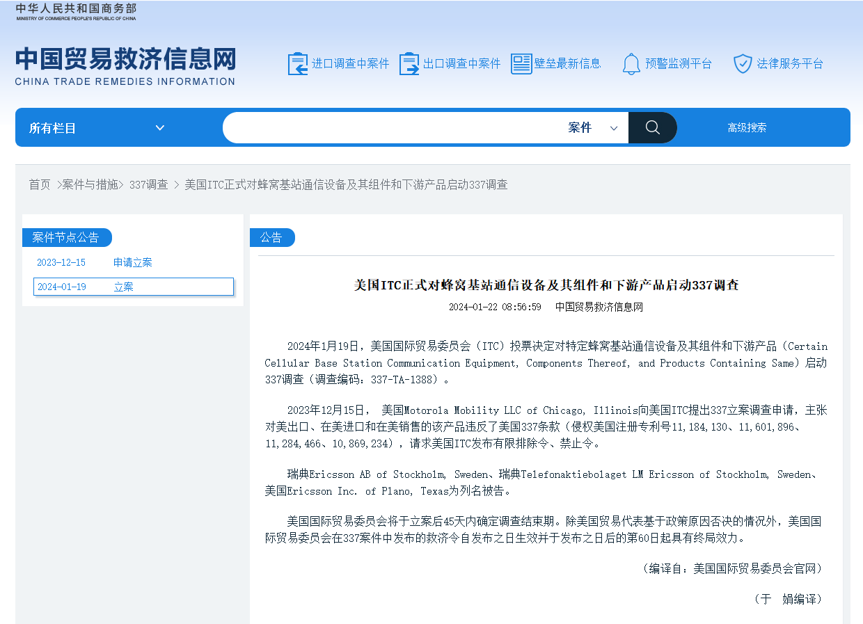863x624 pixels.
Task: Click the magnifier search button
Action: 652,127
